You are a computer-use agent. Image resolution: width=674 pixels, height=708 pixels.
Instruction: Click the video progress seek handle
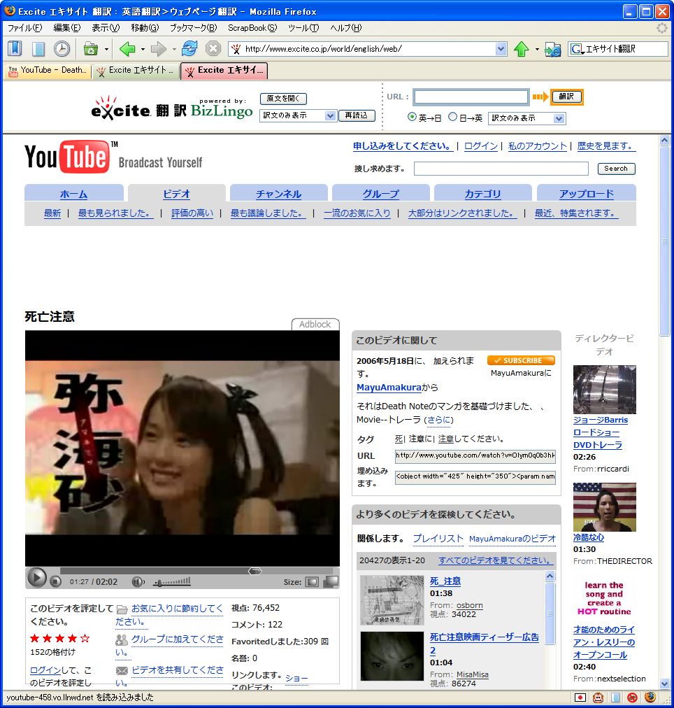(x=255, y=571)
